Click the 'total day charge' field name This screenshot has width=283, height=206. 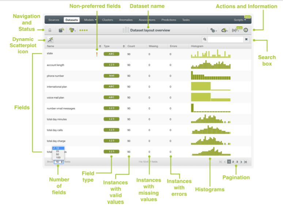coord(56,141)
